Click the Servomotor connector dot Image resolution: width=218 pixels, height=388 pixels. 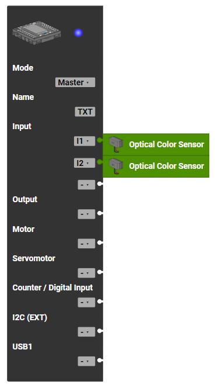coord(100,272)
